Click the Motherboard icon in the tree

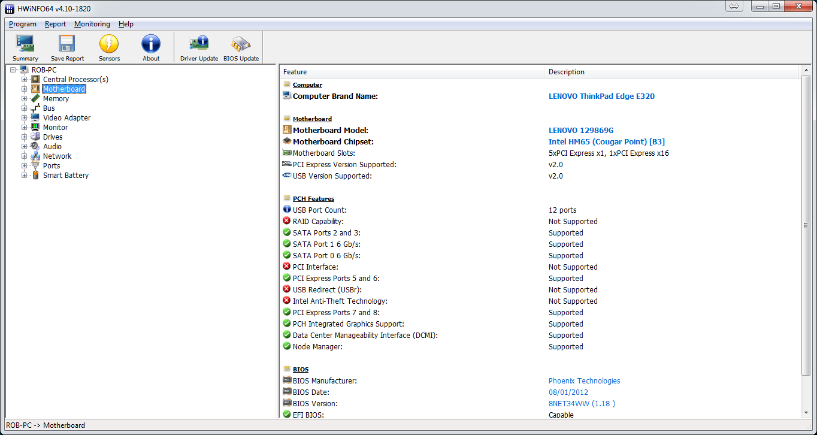[x=35, y=89]
